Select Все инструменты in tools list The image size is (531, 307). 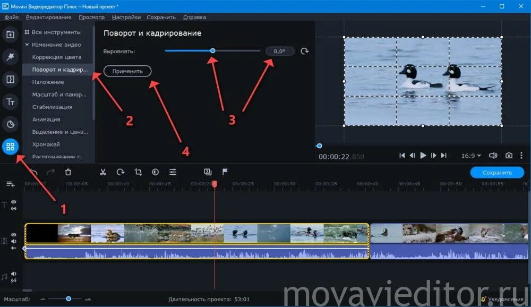tap(56, 32)
